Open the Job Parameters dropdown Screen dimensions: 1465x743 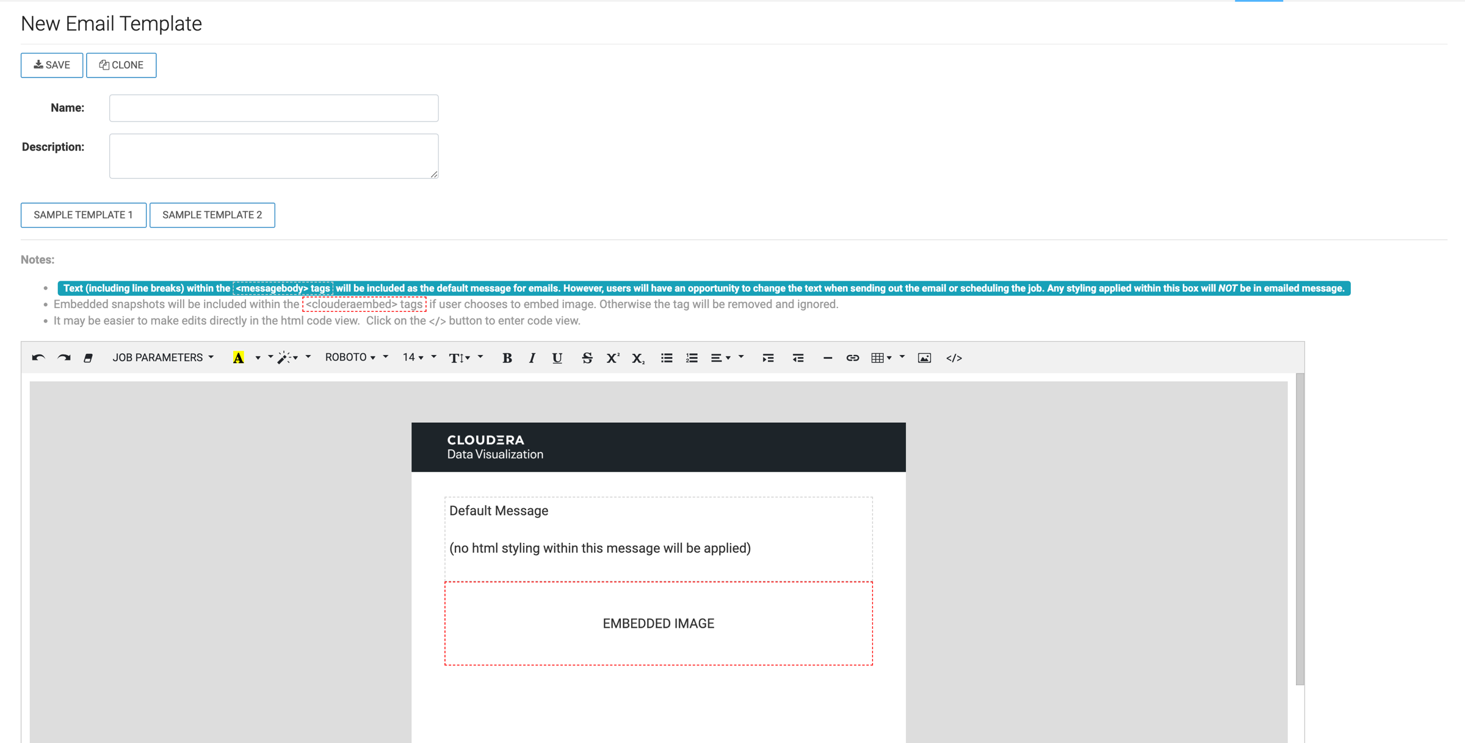pos(162,357)
